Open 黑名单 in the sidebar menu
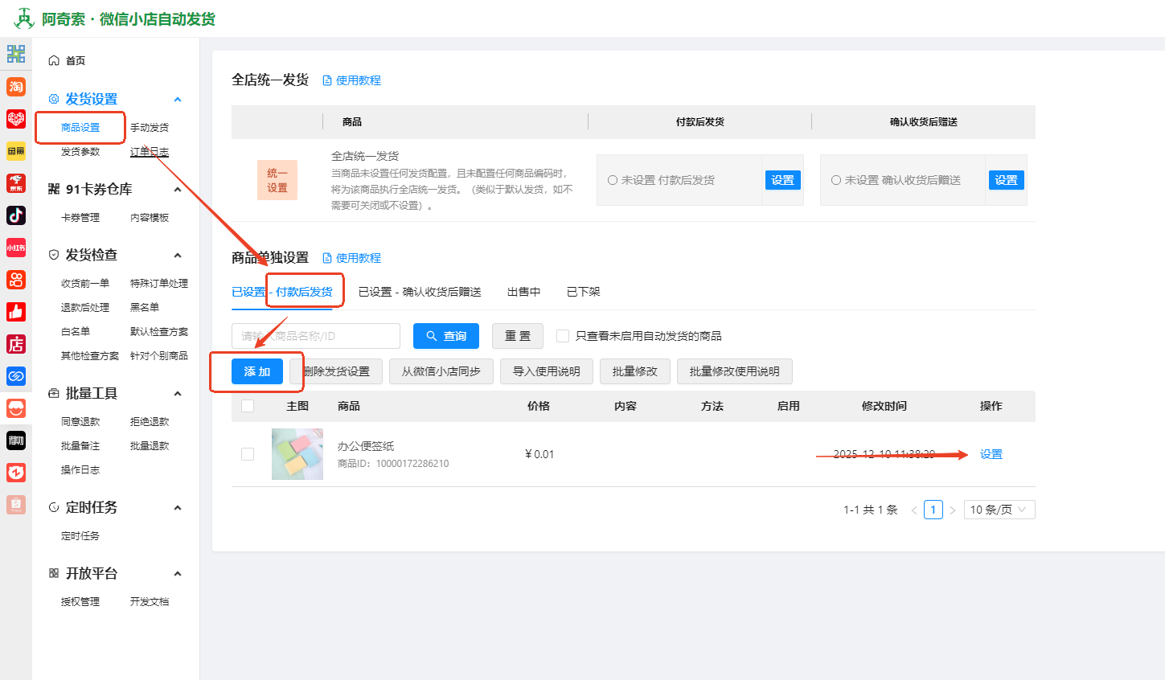 click(145, 308)
